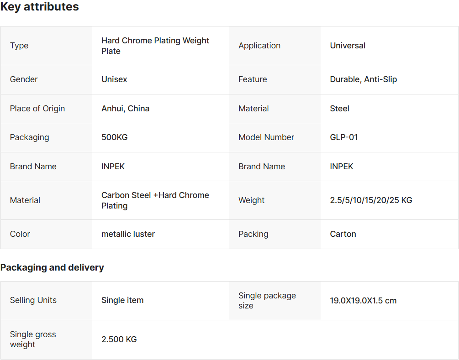Select the Anhui, China origin value
The width and height of the screenshot is (459, 360).
[x=125, y=109]
